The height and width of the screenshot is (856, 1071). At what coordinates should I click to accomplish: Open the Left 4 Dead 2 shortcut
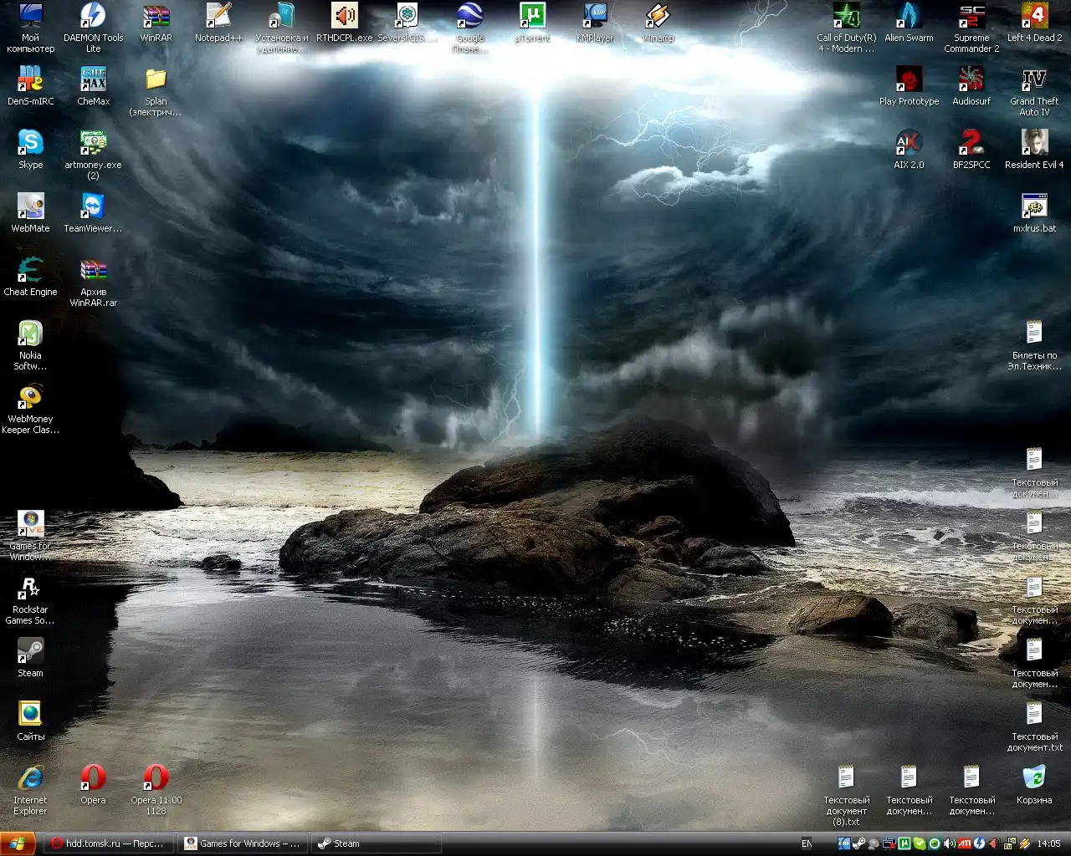coord(1034,17)
